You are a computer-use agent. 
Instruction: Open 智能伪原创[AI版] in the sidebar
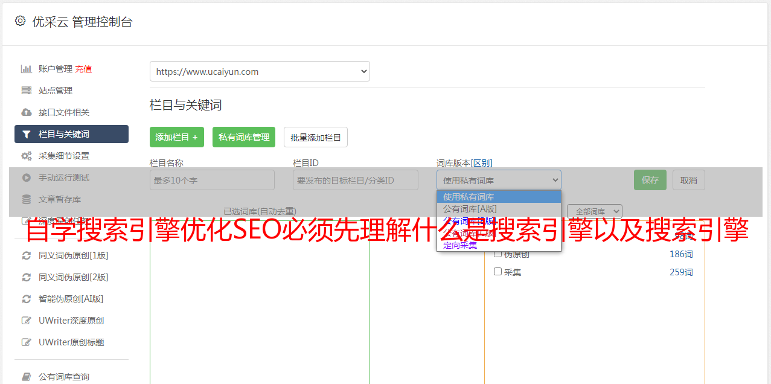(x=71, y=299)
